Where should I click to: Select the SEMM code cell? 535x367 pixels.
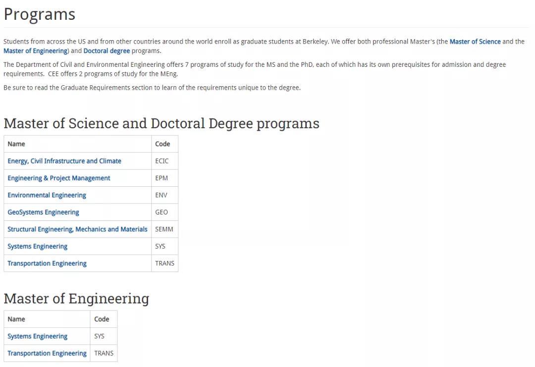164,229
